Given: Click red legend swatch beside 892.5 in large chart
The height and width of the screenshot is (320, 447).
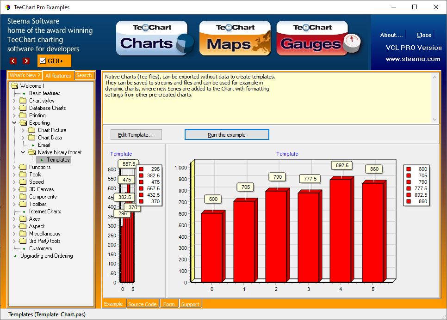Looking at the screenshot, I should coord(409,195).
